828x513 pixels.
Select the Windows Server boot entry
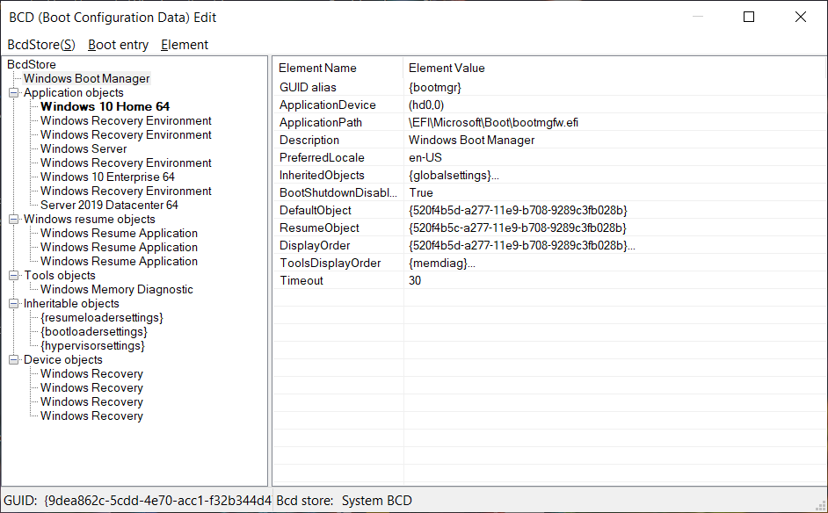84,148
